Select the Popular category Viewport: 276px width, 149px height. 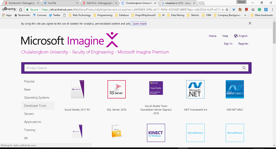point(29,81)
